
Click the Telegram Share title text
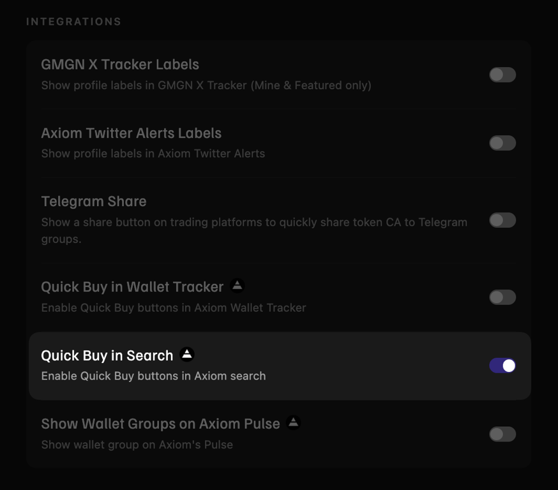point(94,202)
